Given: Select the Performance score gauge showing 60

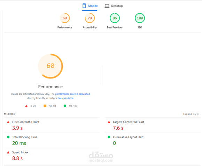Looking at the screenshot, I should [x=65, y=18].
